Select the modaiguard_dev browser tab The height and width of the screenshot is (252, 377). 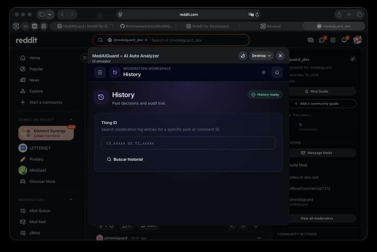333,26
